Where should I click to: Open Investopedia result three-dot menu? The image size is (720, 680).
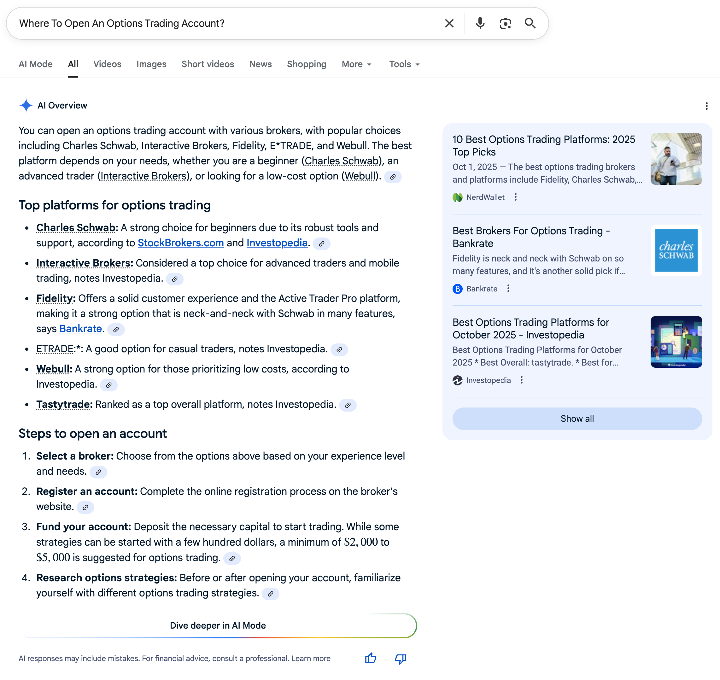point(521,380)
